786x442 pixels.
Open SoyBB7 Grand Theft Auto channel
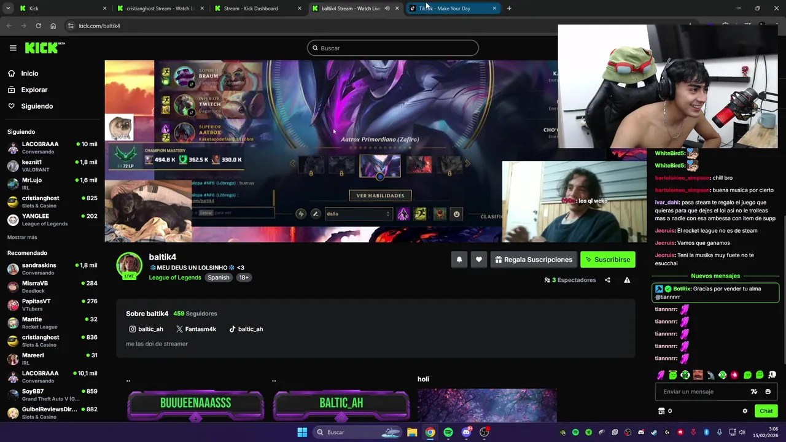point(52,395)
